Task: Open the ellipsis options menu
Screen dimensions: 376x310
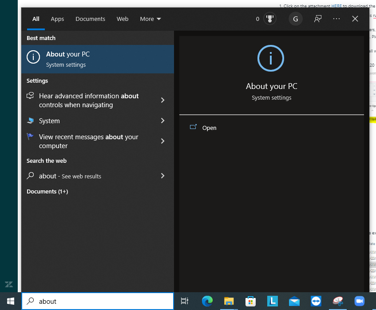Action: tap(336, 19)
